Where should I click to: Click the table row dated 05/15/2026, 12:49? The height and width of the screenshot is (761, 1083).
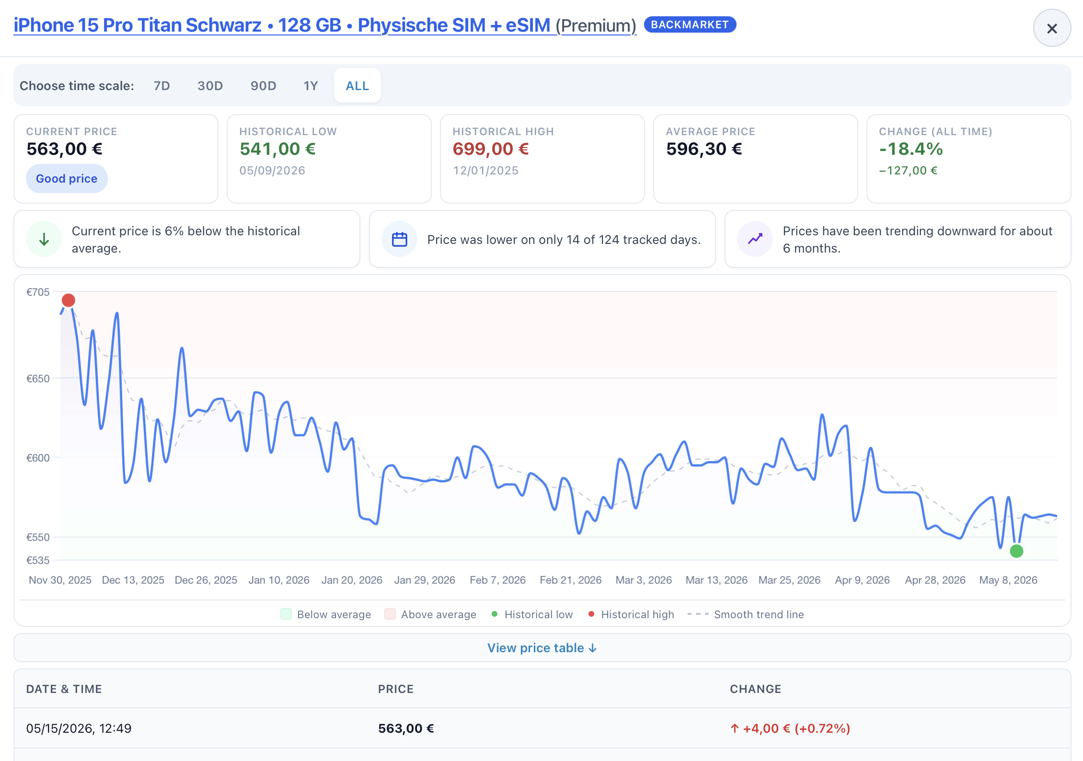[x=542, y=728]
